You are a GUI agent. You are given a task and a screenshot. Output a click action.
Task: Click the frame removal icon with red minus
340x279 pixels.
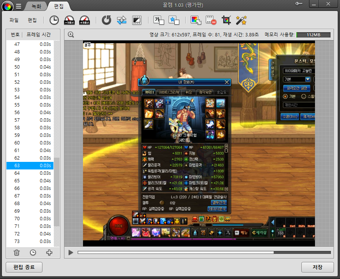pyautogui.click(x=211, y=20)
